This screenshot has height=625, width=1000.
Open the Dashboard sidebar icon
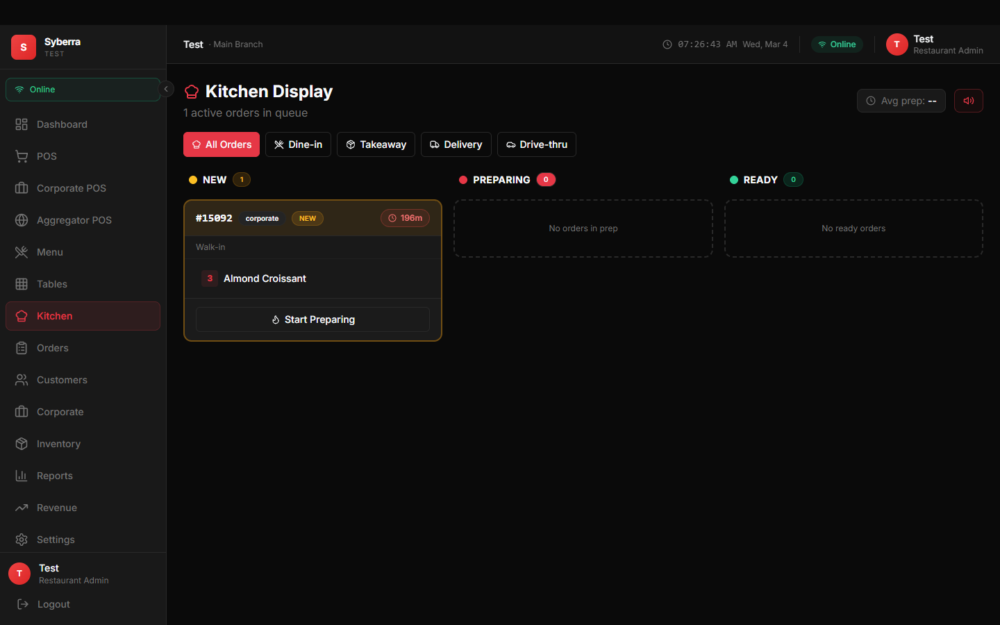22,124
